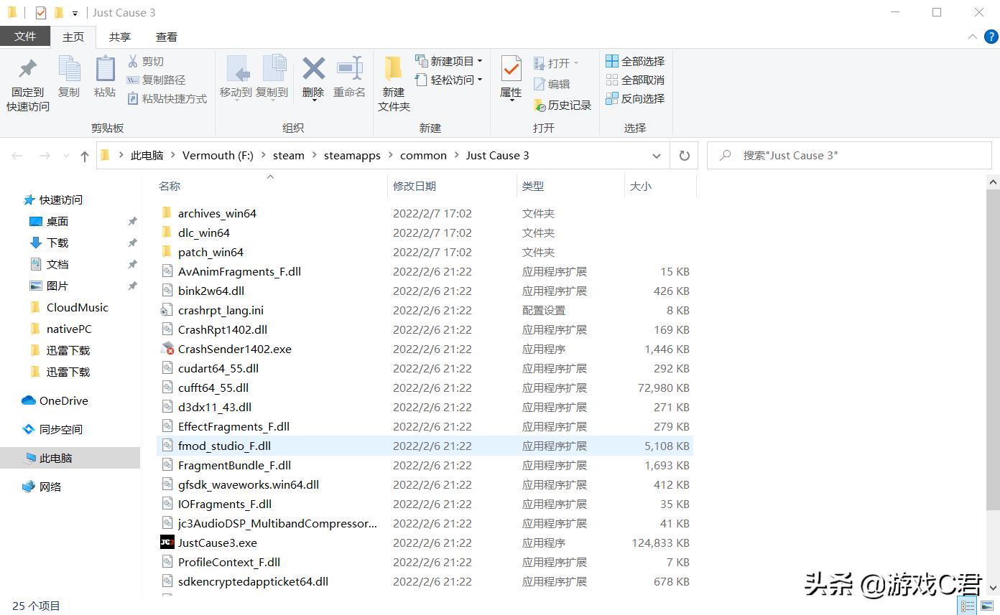Click 反向选择 to invert selection
Image resolution: width=1000 pixels, height=615 pixels.
click(635, 98)
